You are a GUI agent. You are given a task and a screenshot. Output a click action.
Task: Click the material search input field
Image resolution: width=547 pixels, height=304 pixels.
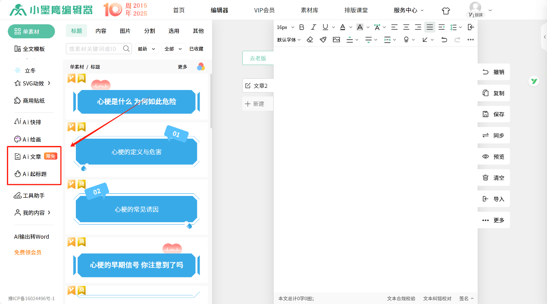[94, 49]
